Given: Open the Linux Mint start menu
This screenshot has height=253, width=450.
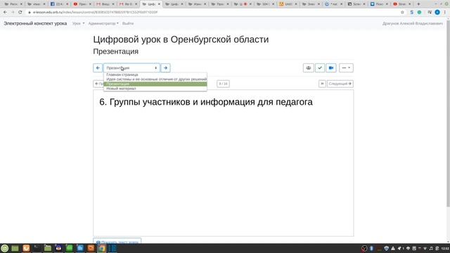Looking at the screenshot, I should [x=5, y=248].
